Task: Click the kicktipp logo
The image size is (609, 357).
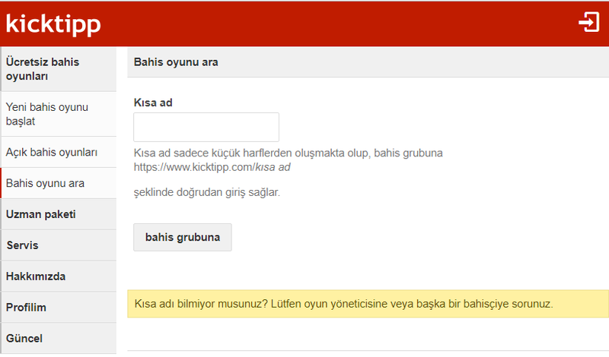Action: pyautogui.click(x=53, y=24)
